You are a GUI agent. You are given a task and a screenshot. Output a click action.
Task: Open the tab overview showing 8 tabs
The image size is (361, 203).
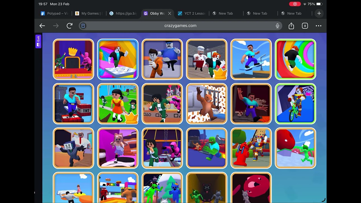(305, 26)
